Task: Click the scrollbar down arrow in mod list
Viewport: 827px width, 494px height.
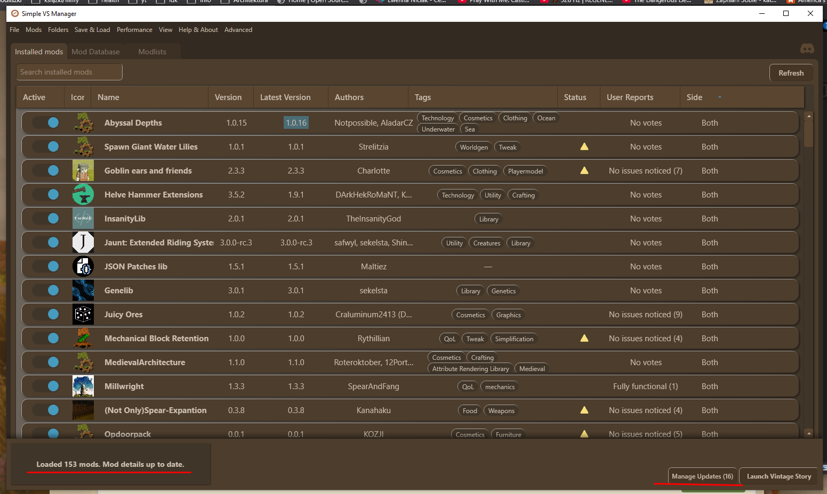Action: tap(809, 433)
